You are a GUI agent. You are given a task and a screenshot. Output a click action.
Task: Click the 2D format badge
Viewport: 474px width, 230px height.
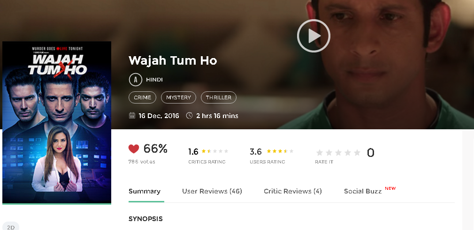11,227
